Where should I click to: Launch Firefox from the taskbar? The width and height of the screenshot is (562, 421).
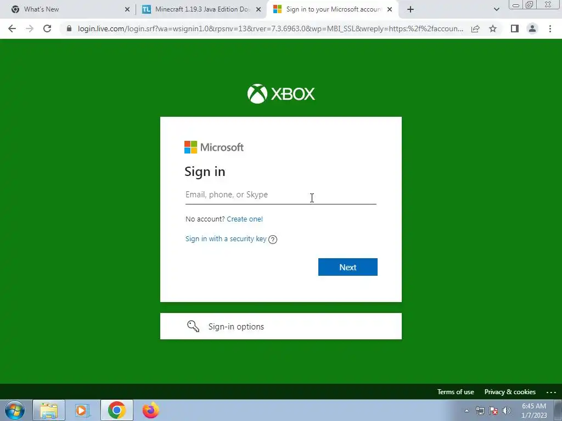coord(150,410)
